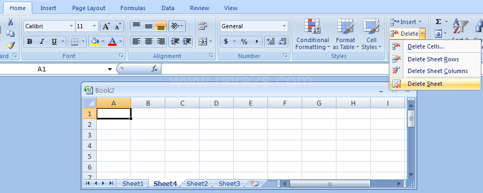Viewport: 483px width, 193px height.
Task: Apply Percent Style
Action: pyautogui.click(x=244, y=42)
